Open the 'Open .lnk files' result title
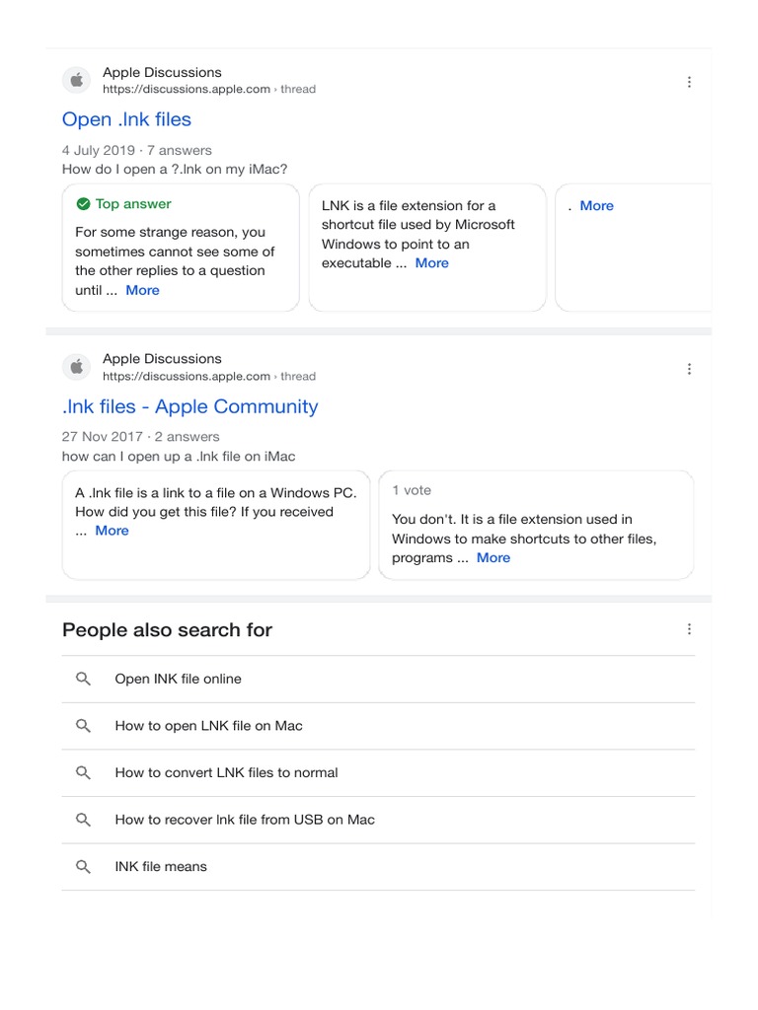 pyautogui.click(x=126, y=119)
